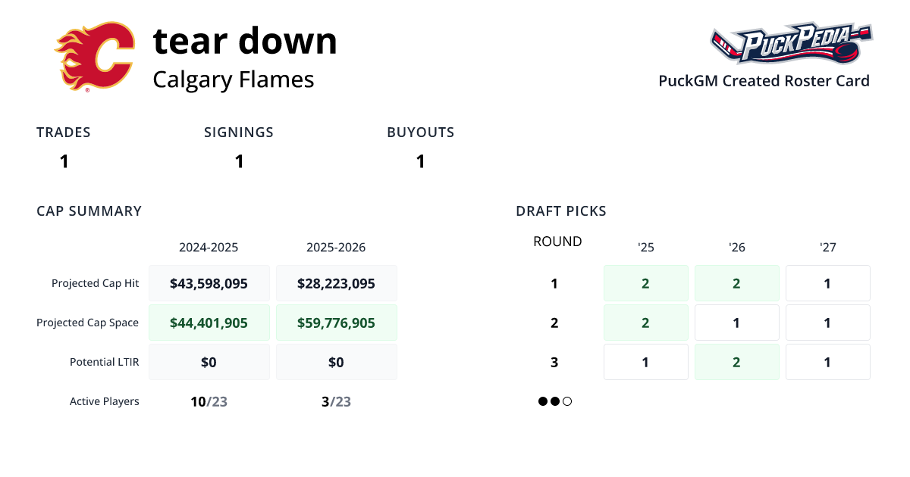Click the 2025-2026 Projected Cap Space value
Screen dimensions: 910x477
click(x=336, y=323)
